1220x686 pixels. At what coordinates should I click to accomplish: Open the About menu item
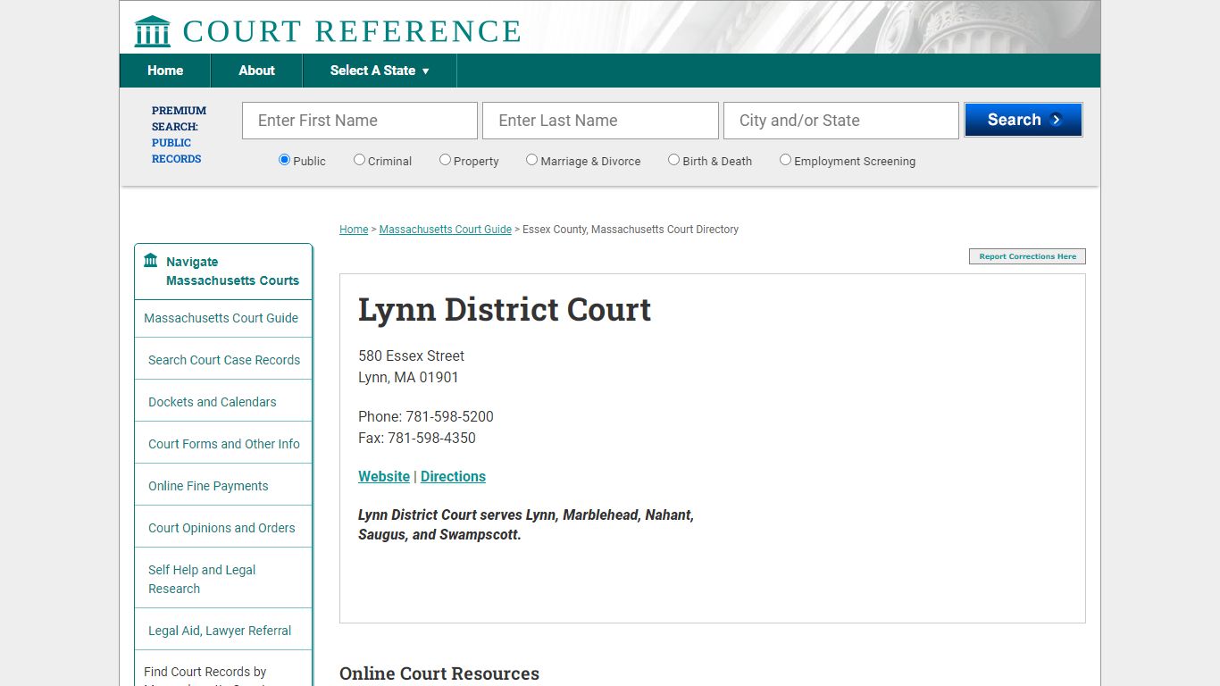256,71
